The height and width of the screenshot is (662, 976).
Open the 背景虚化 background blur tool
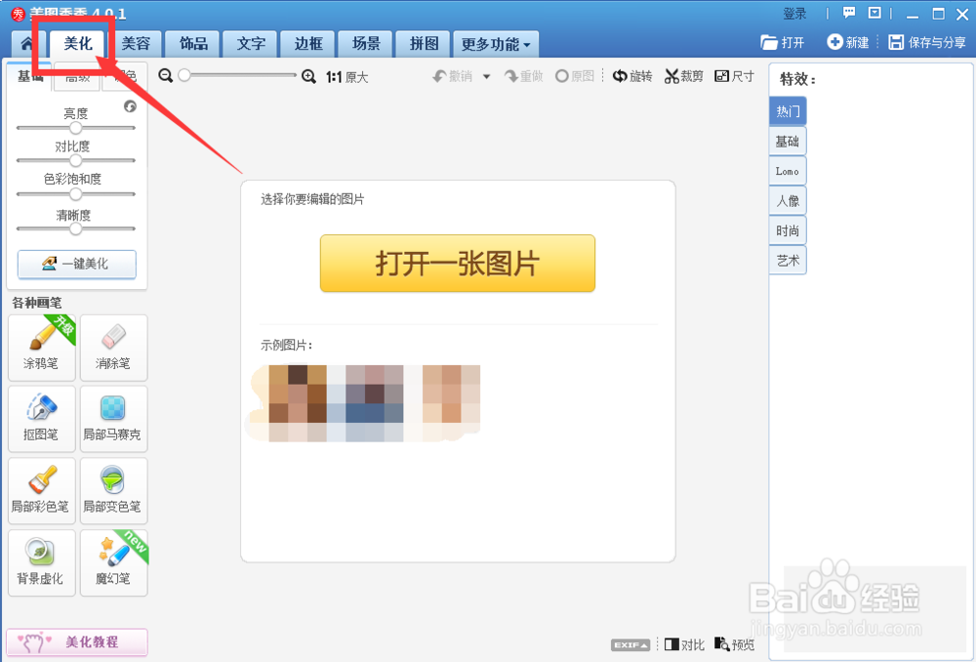41,563
